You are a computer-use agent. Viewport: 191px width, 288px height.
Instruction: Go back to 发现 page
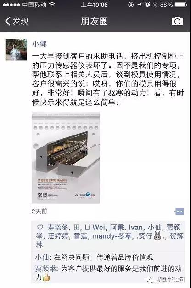[x=17, y=21]
